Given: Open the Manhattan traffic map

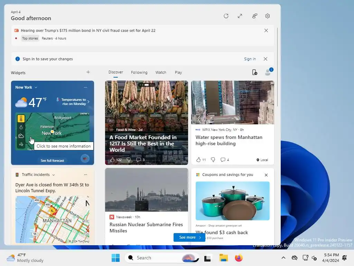Looking at the screenshot, I should pos(53,219).
